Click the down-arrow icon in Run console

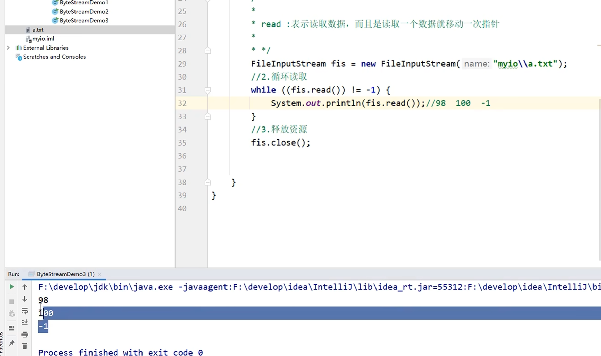pos(24,299)
